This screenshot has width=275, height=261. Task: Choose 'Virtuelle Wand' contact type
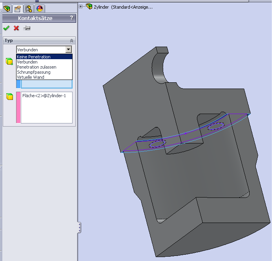pyautogui.click(x=31, y=77)
